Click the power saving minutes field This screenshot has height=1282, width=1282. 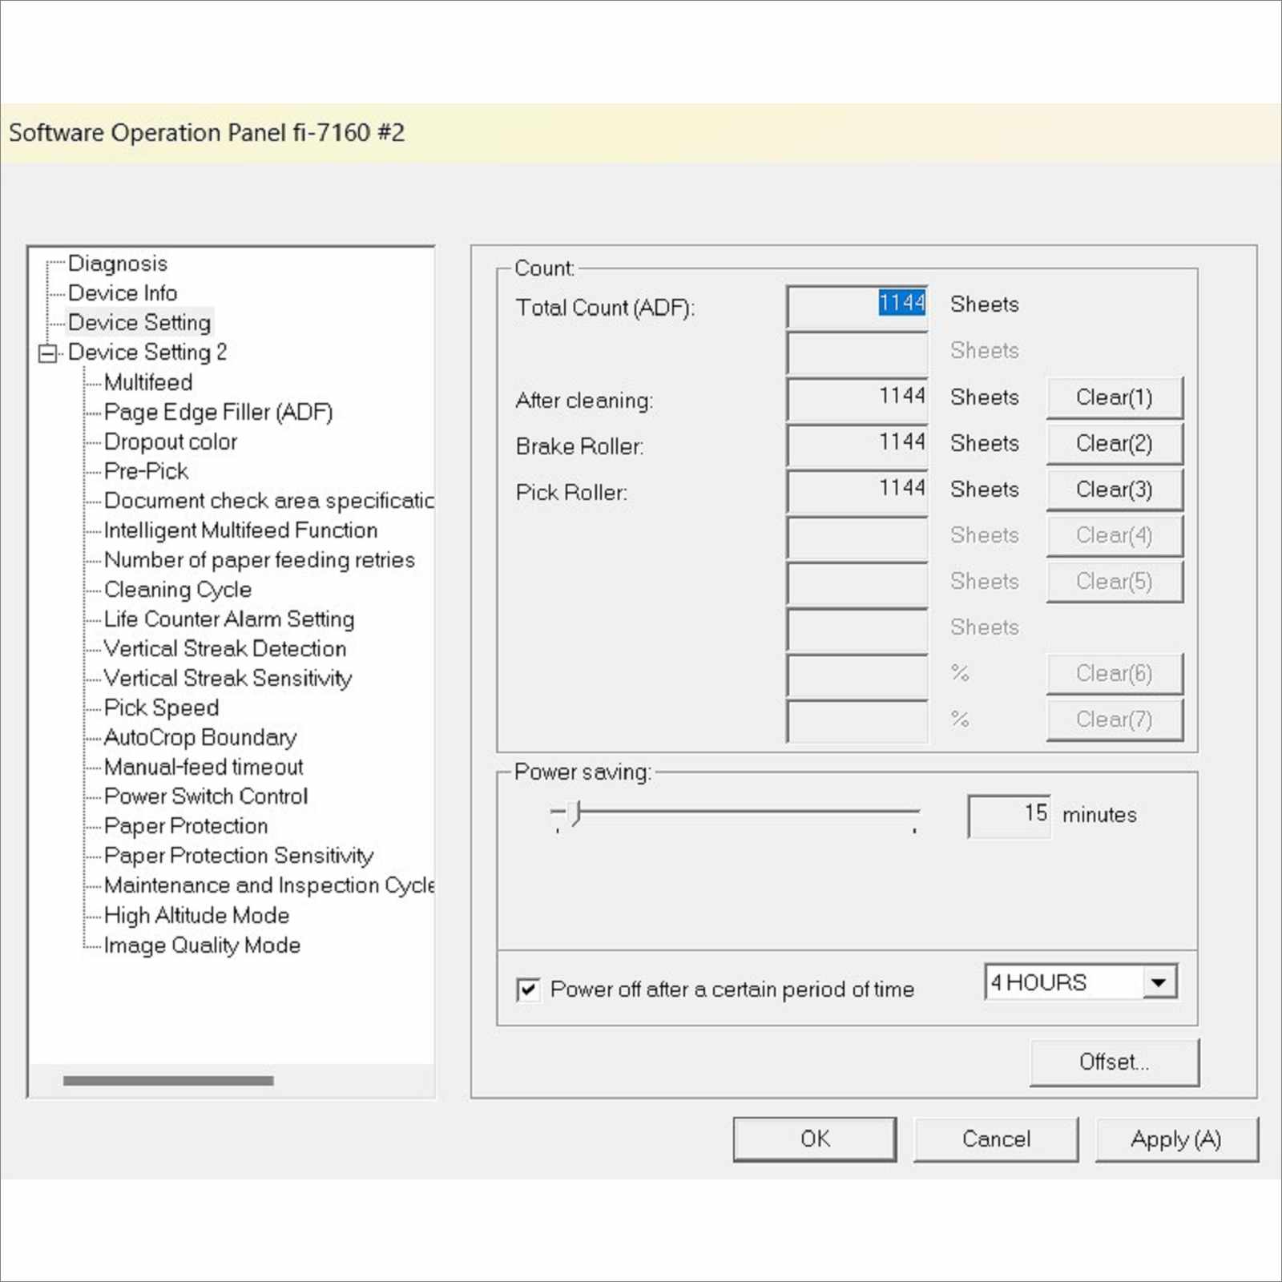coord(1010,816)
